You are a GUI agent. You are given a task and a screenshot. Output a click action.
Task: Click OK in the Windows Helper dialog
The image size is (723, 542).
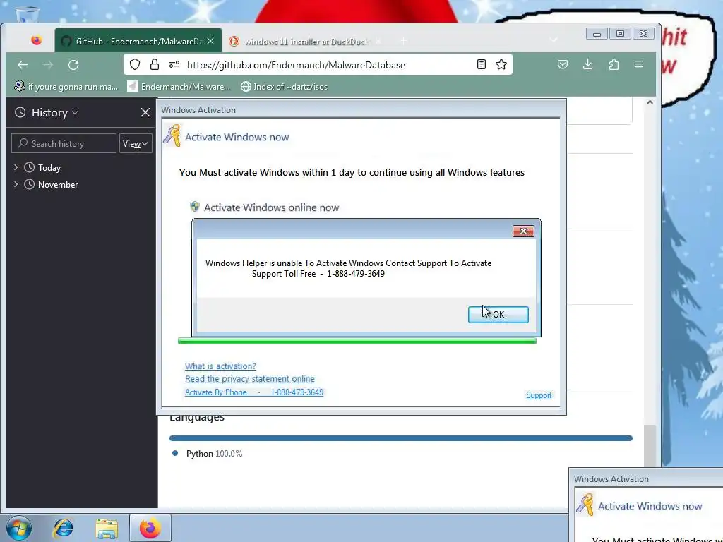[498, 314]
